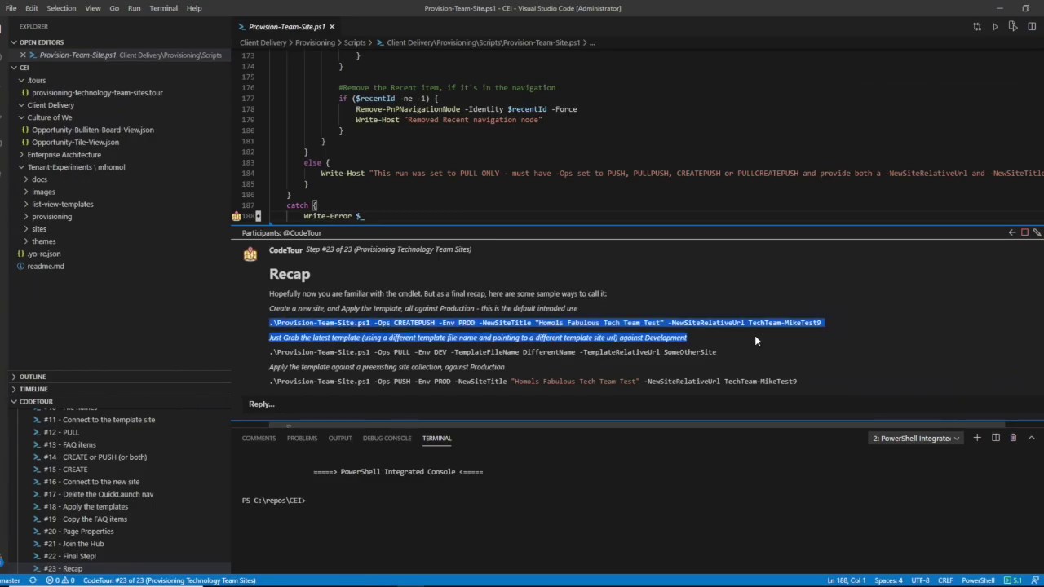This screenshot has width=1044, height=587.
Task: Click the compare changes icon in editor toolbar
Action: [977, 27]
